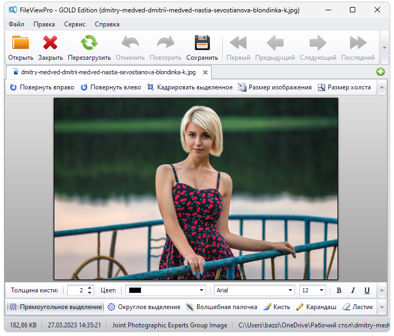Image resolution: width=394 pixels, height=336 pixels.
Task: Expand the font size 12 dropdown
Action: [x=321, y=290]
